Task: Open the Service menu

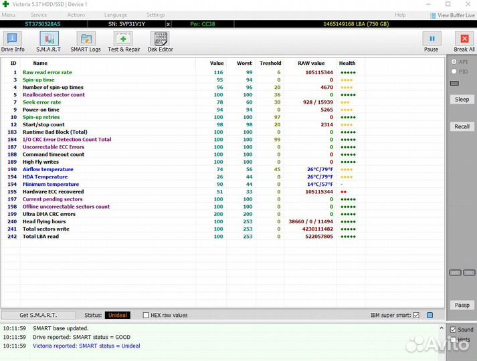Action: (x=39, y=15)
